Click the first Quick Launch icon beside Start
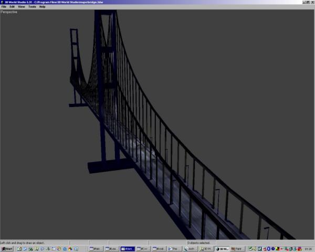Viewport: 315px width, 252px height. click(18, 249)
